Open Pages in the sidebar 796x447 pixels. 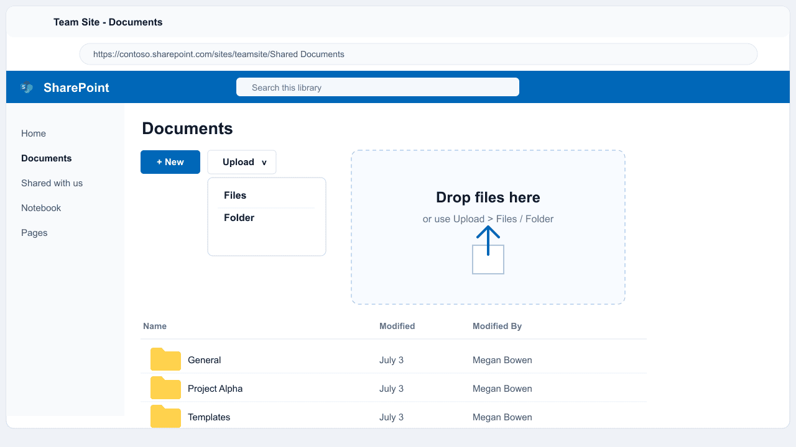(x=34, y=233)
